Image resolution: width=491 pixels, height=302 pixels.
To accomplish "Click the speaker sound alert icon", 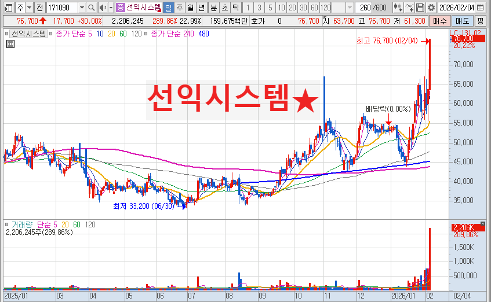I will pos(103,8).
